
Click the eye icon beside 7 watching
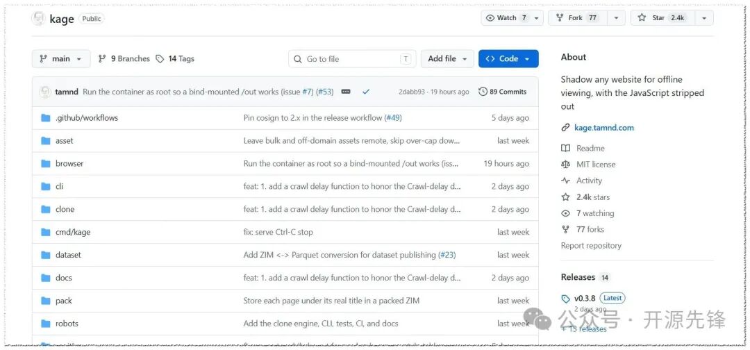pyautogui.click(x=566, y=213)
